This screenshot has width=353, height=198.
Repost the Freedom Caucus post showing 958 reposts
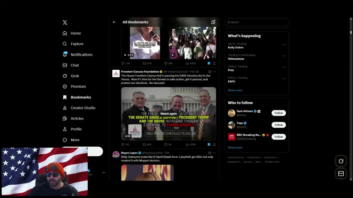coord(147,144)
